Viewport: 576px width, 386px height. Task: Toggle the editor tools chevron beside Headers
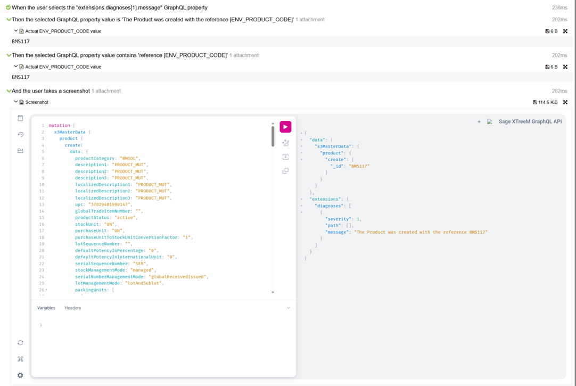pyautogui.click(x=289, y=308)
